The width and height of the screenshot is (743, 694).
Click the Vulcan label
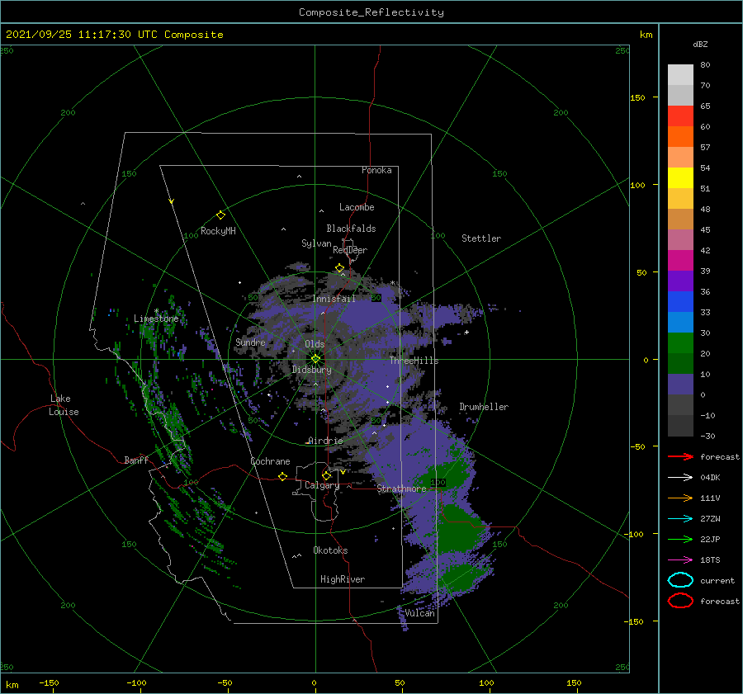coord(419,613)
